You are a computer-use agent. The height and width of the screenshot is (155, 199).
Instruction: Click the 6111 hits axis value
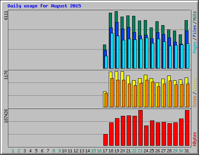[x=6, y=15]
